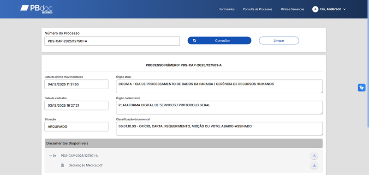This screenshot has width=369, height=175.
Task: Open the Formulários menu
Action: [x=227, y=9]
